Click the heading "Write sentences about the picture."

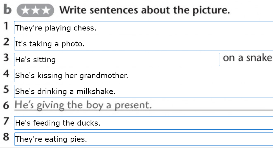145,10
